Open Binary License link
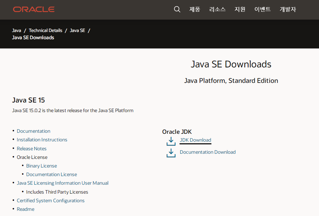 (42, 166)
